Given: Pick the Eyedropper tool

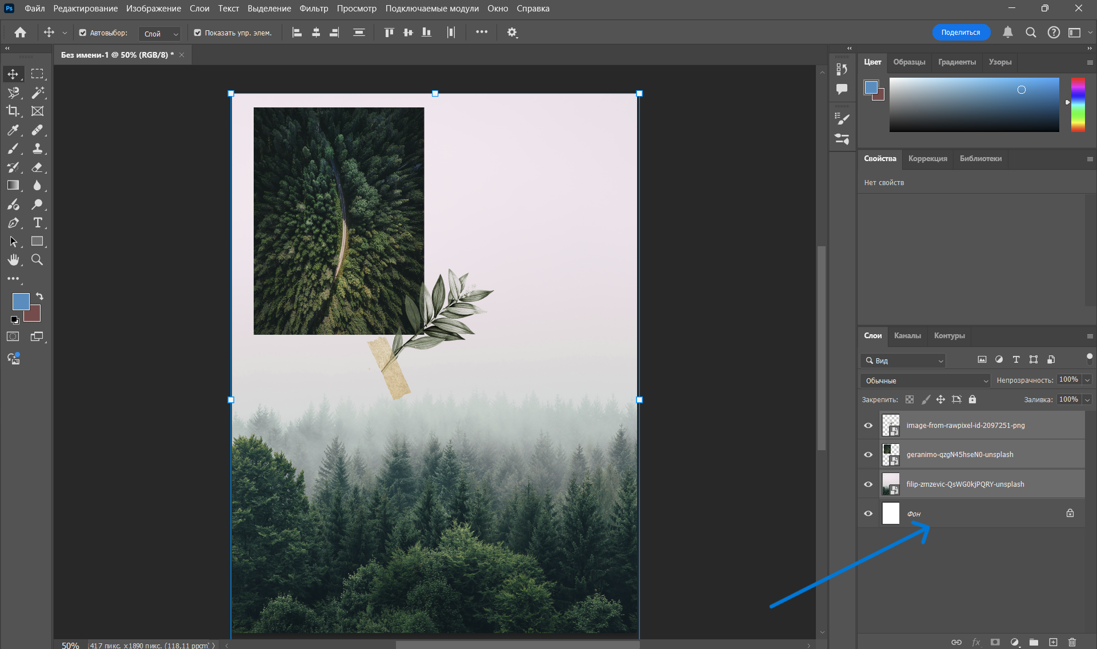Looking at the screenshot, I should point(13,130).
